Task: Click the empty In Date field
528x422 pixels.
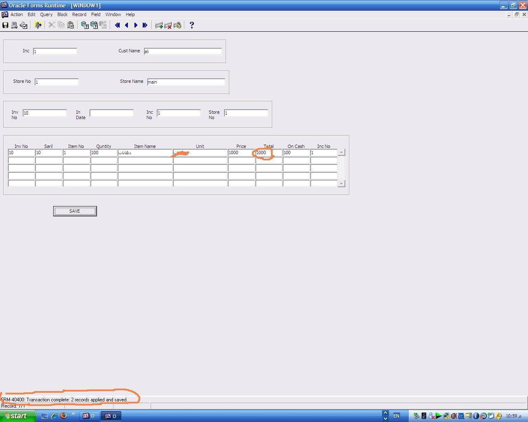Action: (111, 113)
